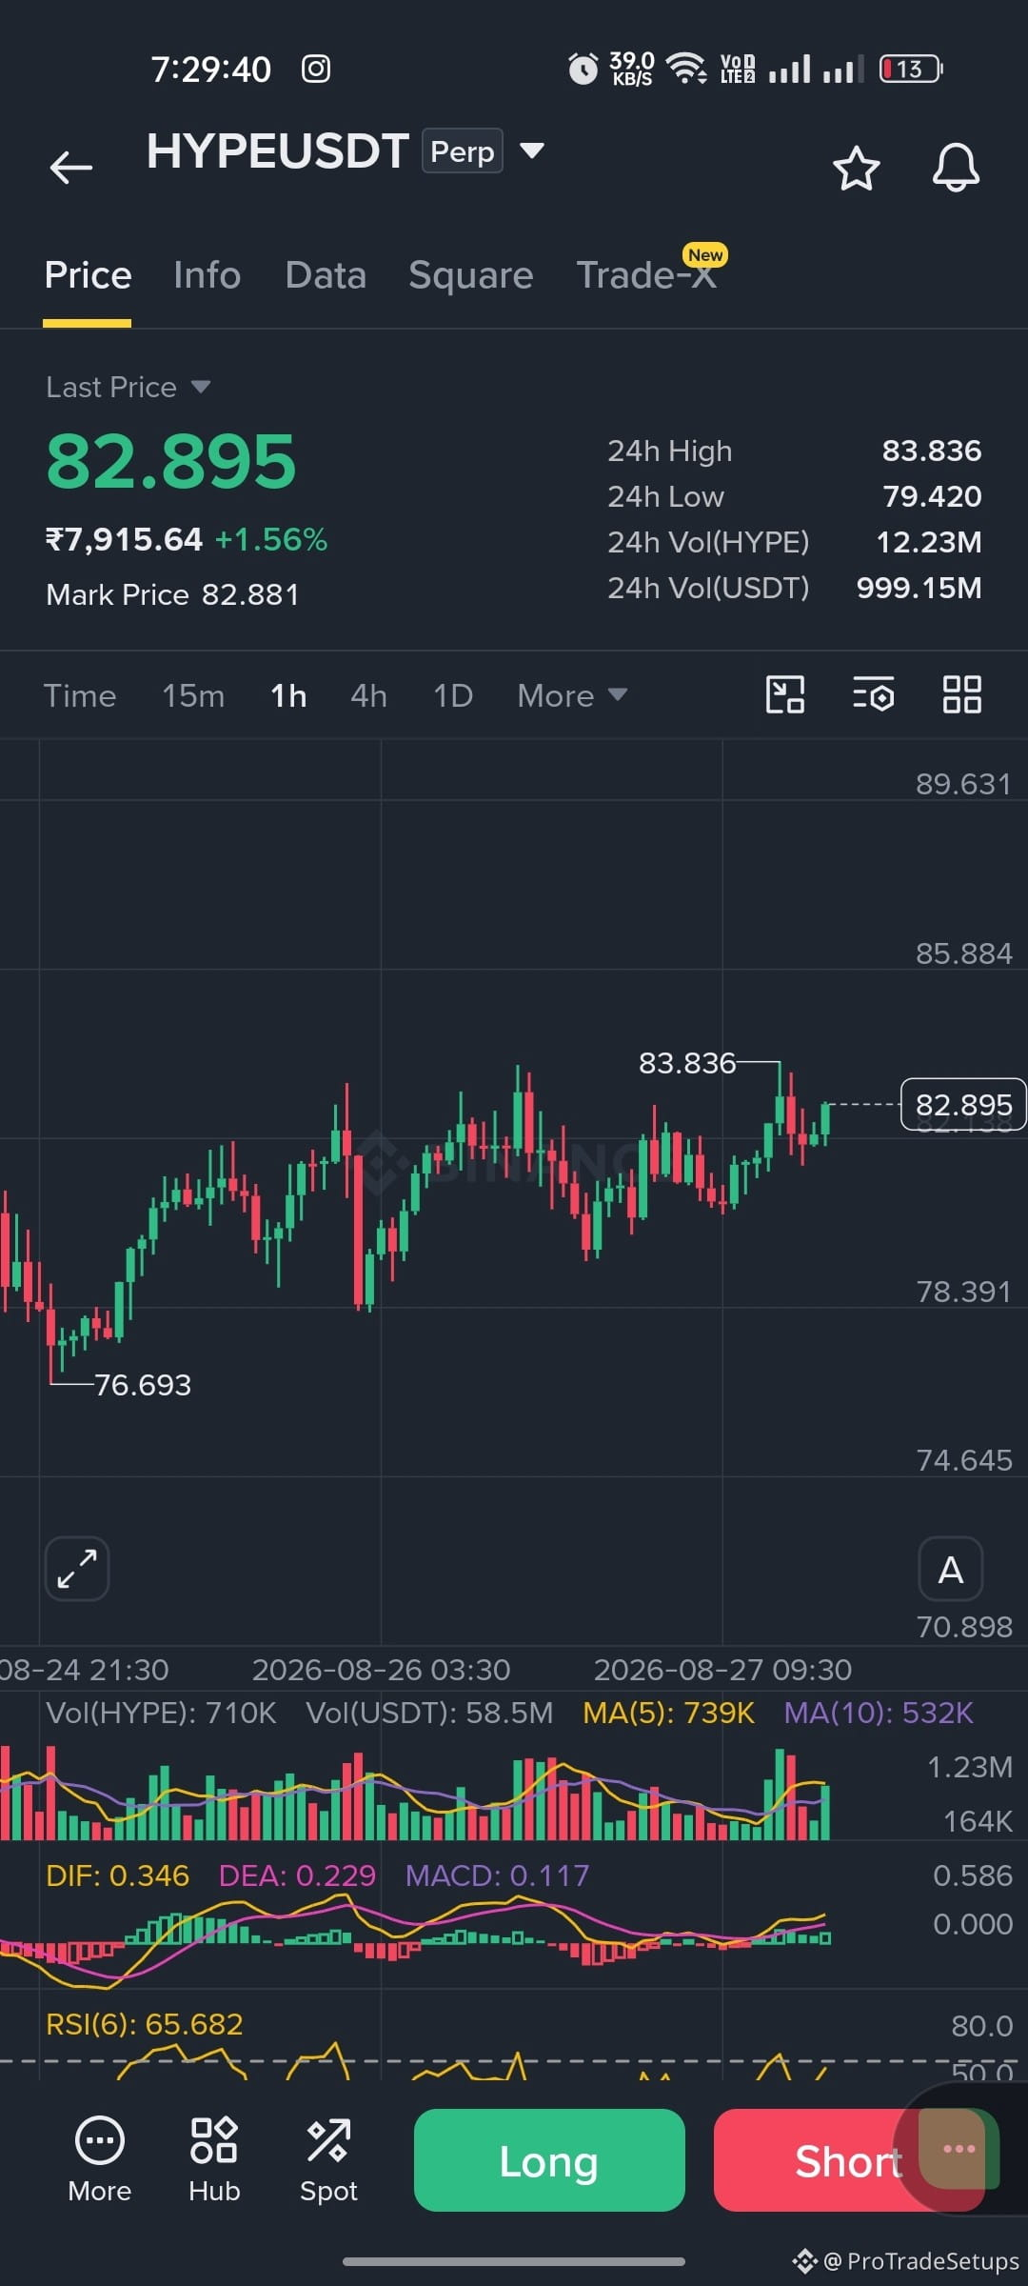The width and height of the screenshot is (1028, 2286).
Task: Expand the HYPEUSDT Perp pair selector arrow
Action: tap(532, 150)
